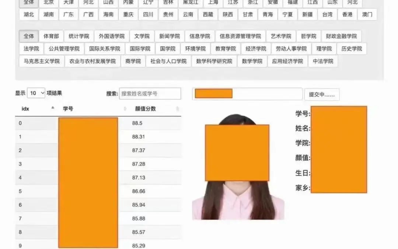Choose the 马克思主义学院 filter
The image size is (398, 249).
42,61
